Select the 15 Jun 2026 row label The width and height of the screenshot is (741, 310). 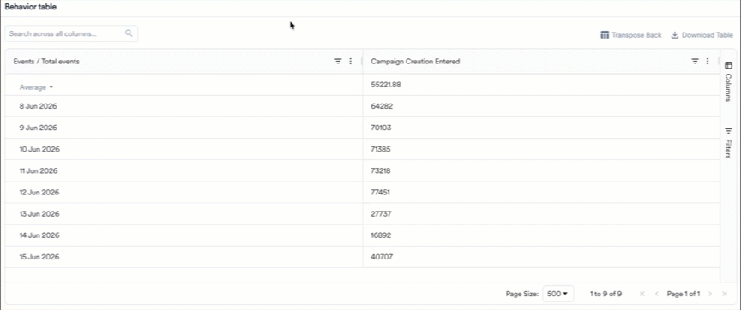[39, 257]
